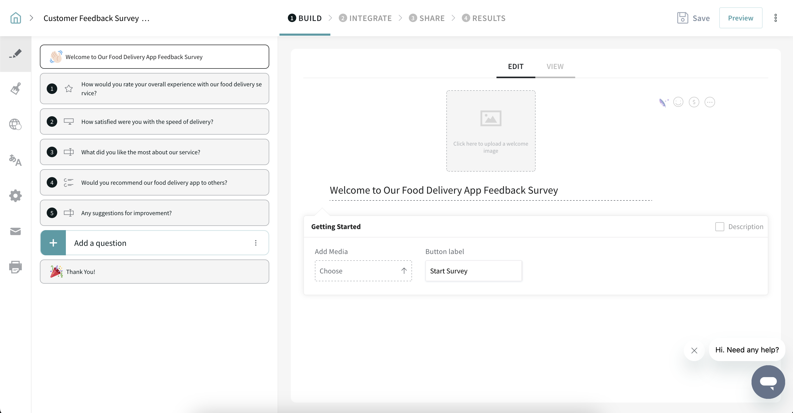793x413 pixels.
Task: Open the design paintbrush sidebar icon
Action: coord(15,89)
